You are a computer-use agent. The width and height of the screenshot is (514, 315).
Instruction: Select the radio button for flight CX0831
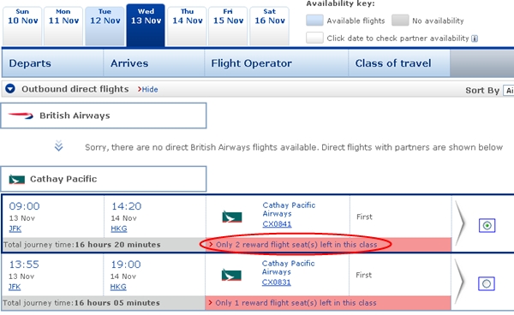pyautogui.click(x=487, y=283)
